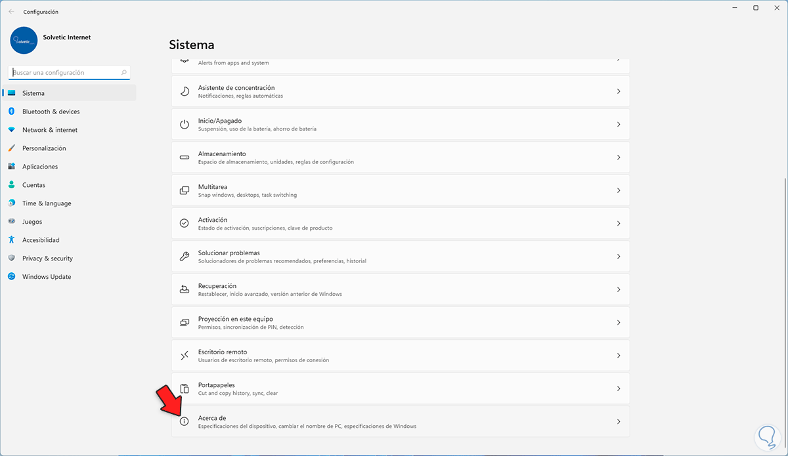The height and width of the screenshot is (456, 788).
Task: Click the Acerca de info icon
Action: tap(185, 421)
